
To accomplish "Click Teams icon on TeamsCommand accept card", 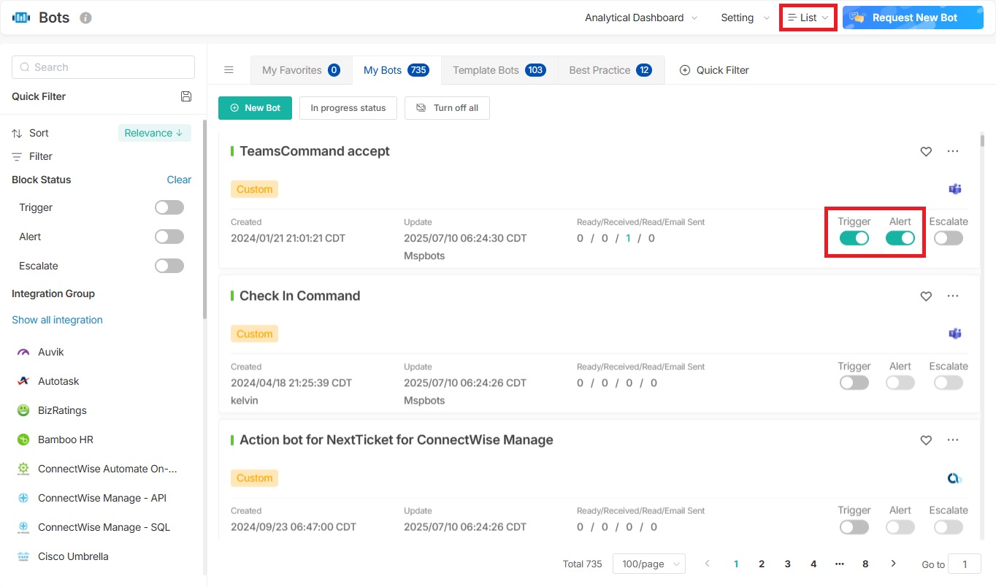I will (x=955, y=189).
